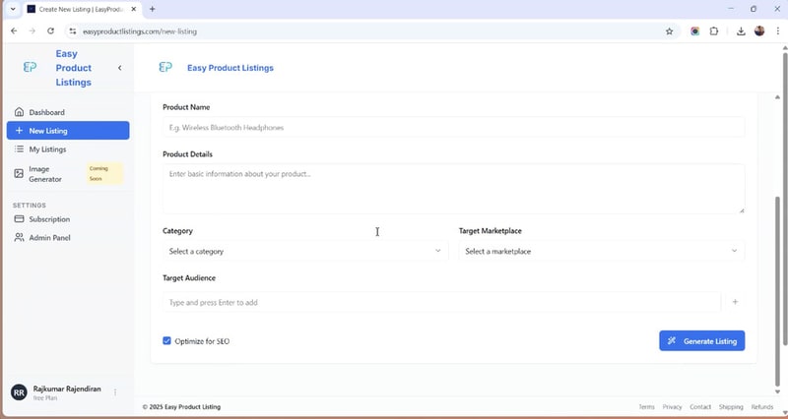Open the Select a category dropdown

click(x=304, y=251)
